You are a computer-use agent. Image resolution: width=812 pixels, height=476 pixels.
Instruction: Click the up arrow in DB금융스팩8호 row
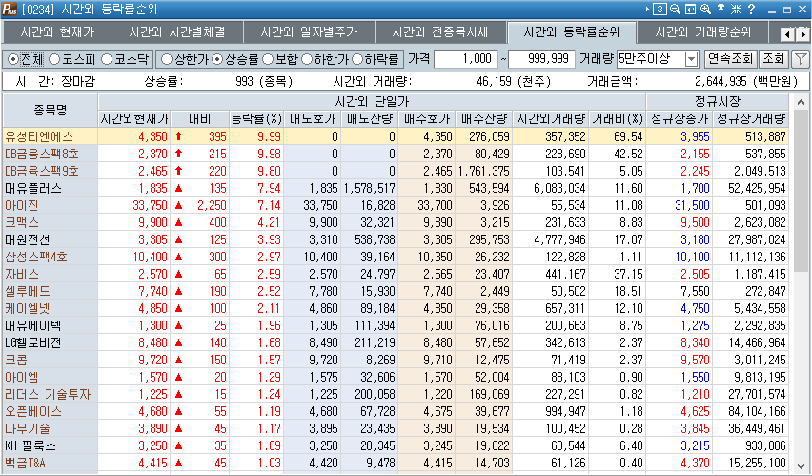point(178,154)
